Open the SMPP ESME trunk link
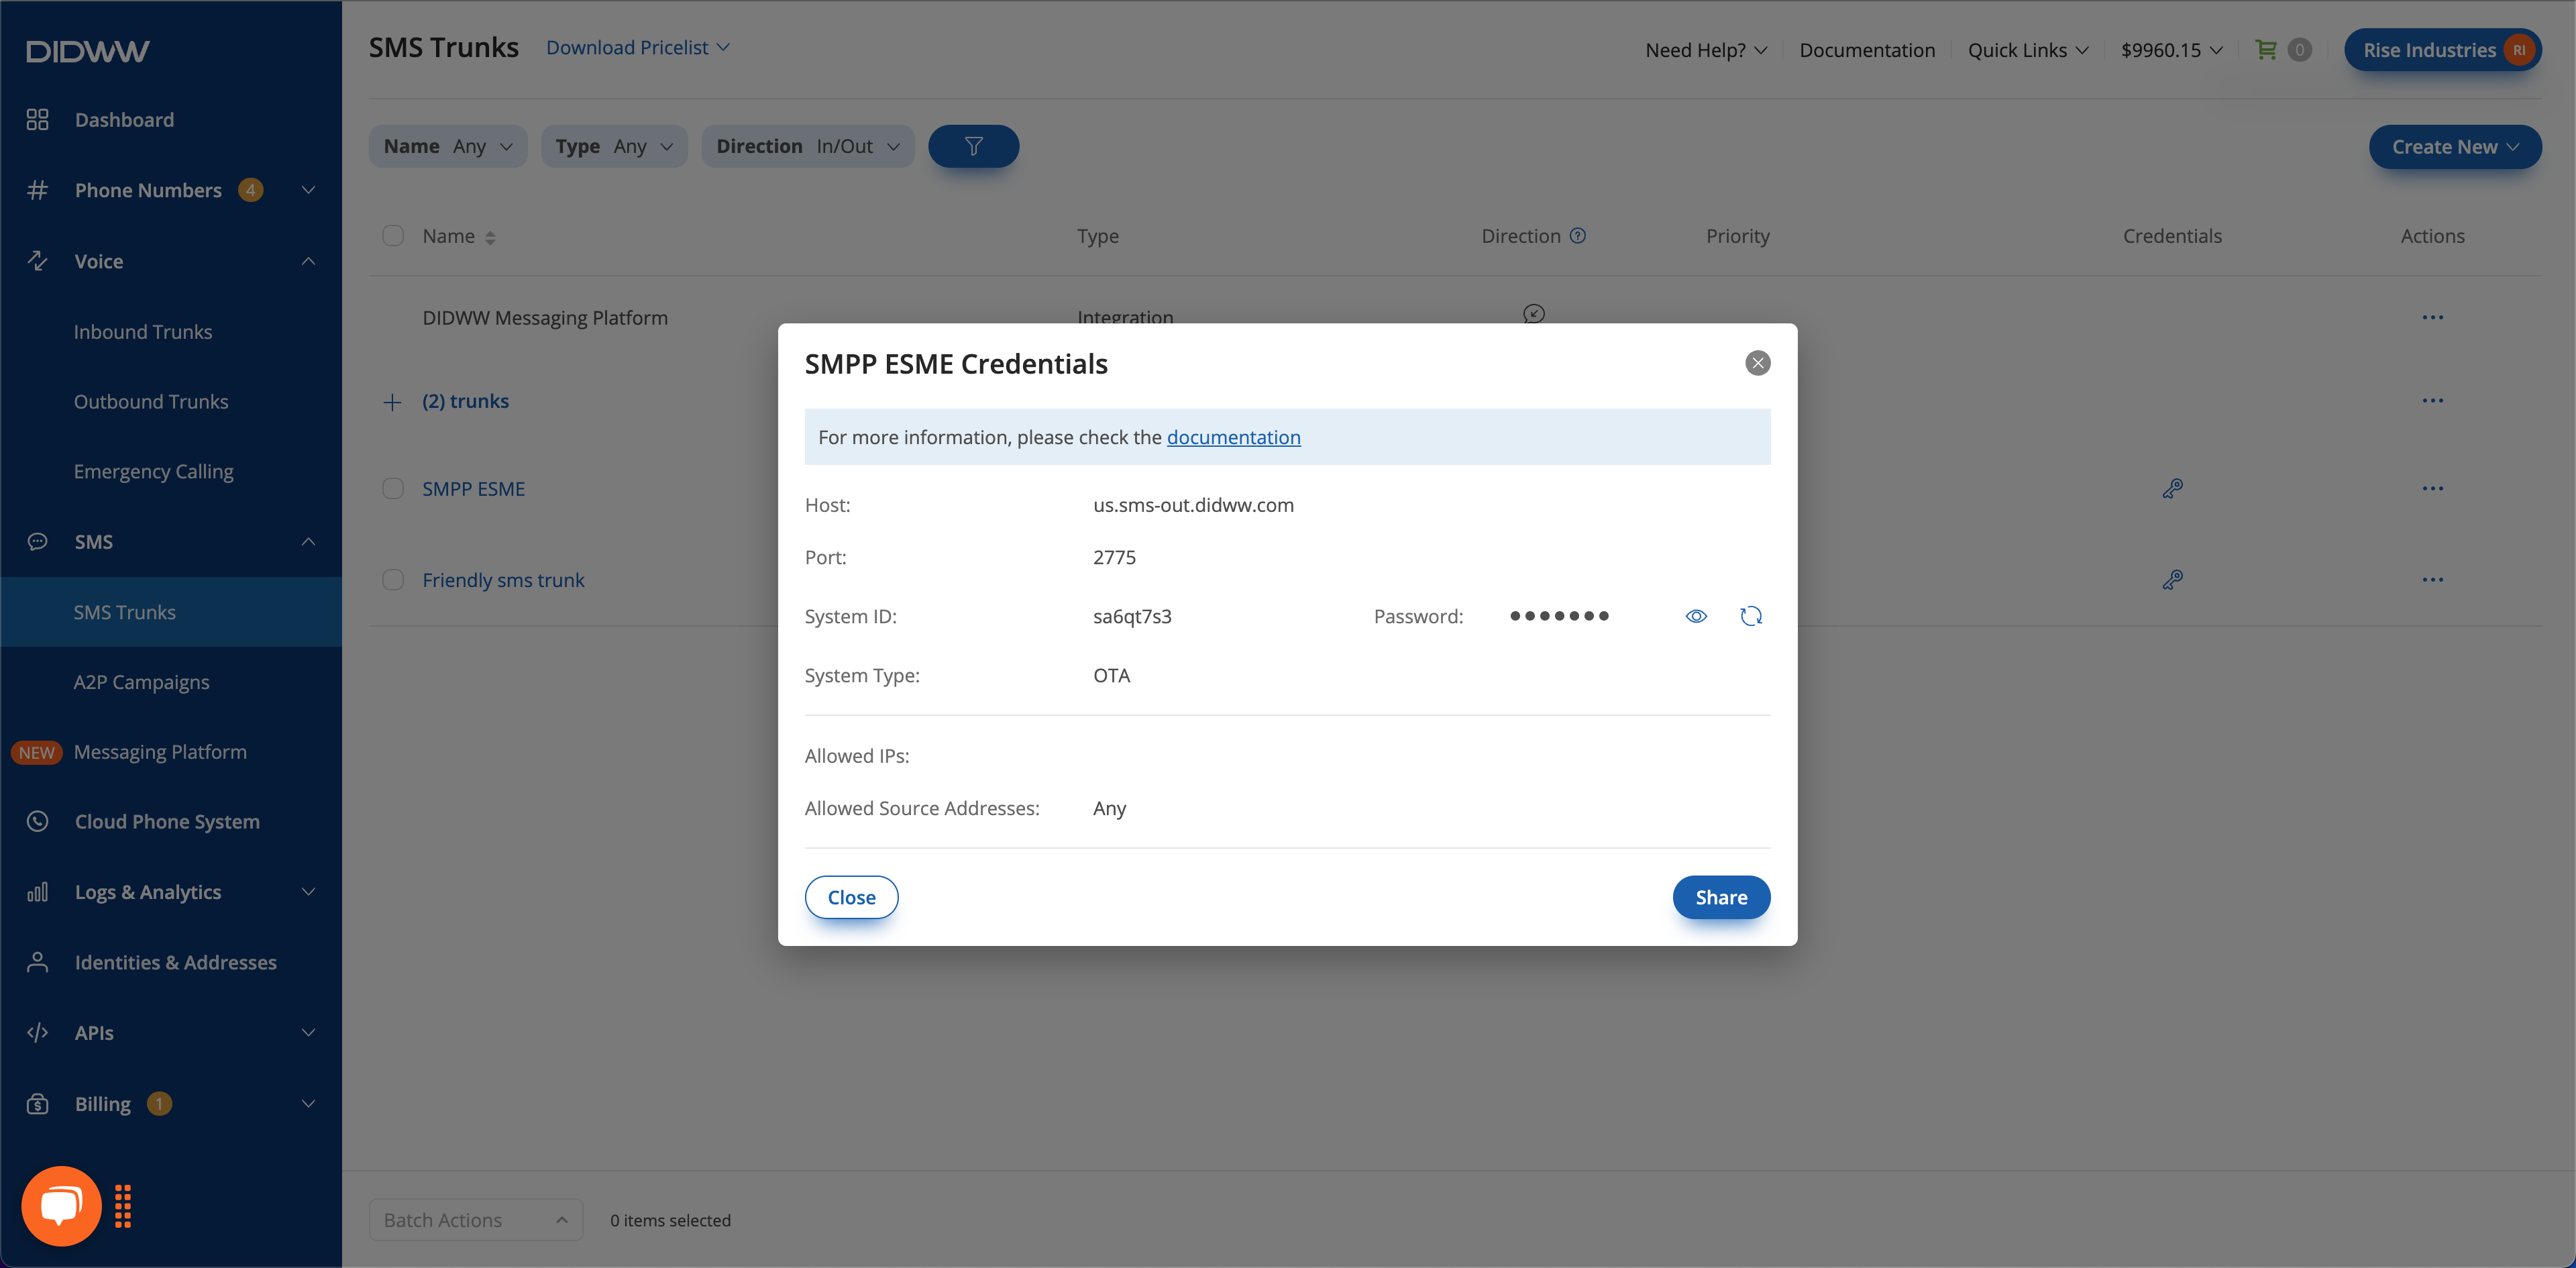 tap(473, 489)
